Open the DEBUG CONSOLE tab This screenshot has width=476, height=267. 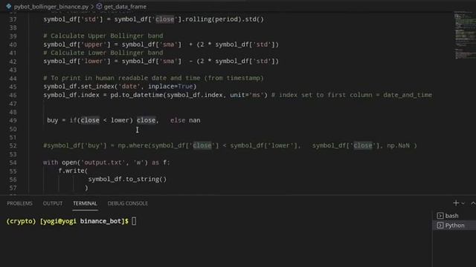(128, 203)
